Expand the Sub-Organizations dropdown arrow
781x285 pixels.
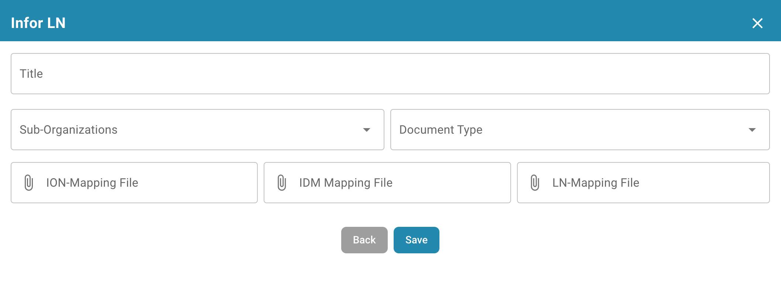(366, 130)
